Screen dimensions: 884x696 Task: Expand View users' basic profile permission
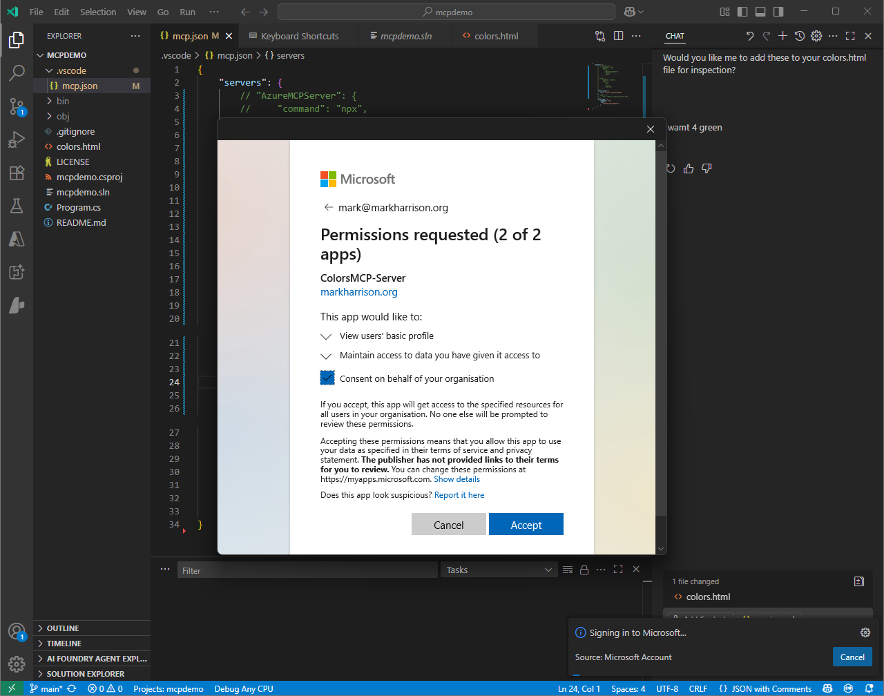tap(327, 336)
